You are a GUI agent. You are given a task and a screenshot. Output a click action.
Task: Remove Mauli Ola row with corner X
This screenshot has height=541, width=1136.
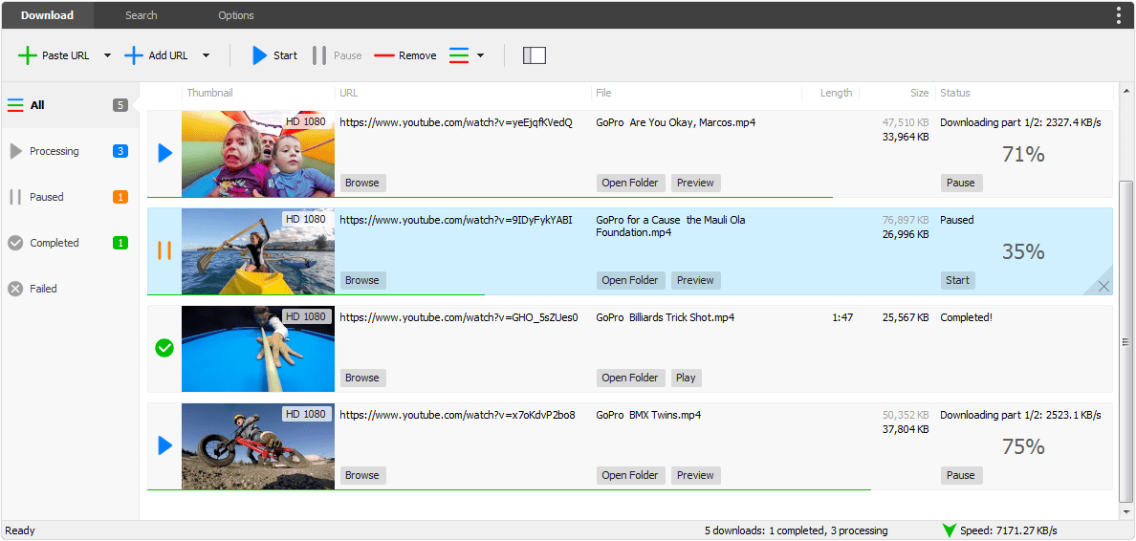click(x=1103, y=286)
